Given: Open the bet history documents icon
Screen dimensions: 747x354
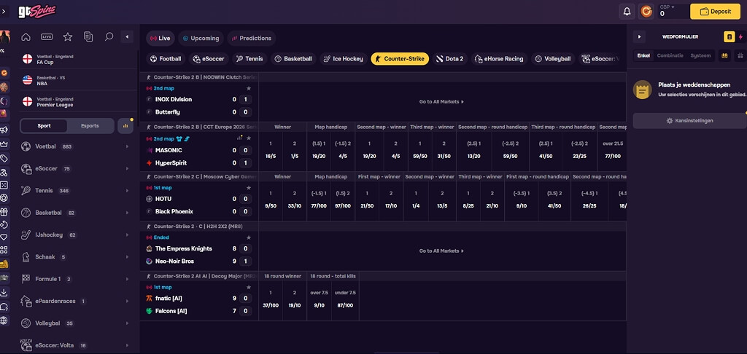Looking at the screenshot, I should (x=88, y=36).
